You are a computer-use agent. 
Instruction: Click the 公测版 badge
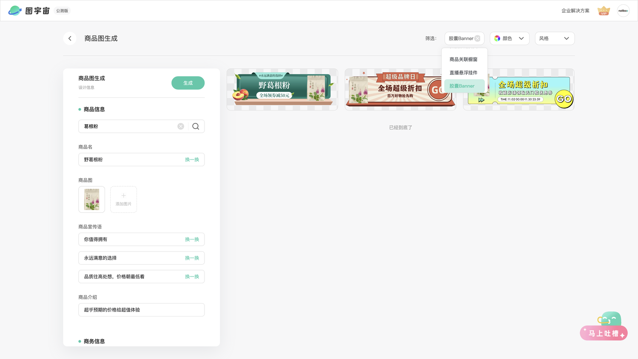point(62,11)
